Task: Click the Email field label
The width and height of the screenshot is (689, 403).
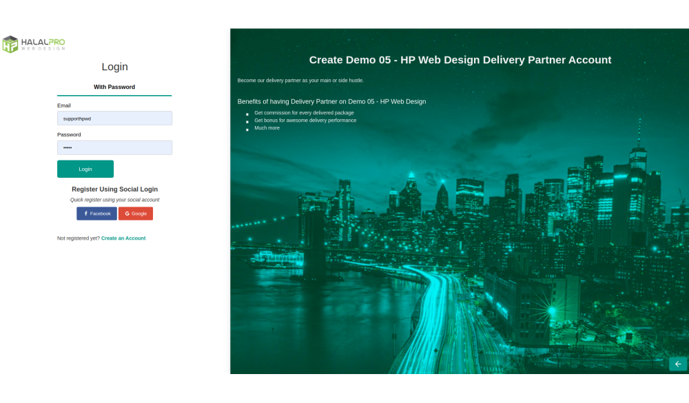Action: 64,105
